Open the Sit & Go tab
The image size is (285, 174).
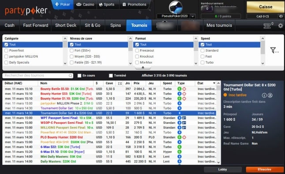click(x=93, y=25)
